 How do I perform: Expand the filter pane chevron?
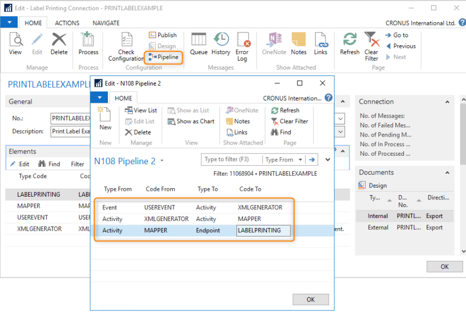click(x=328, y=160)
